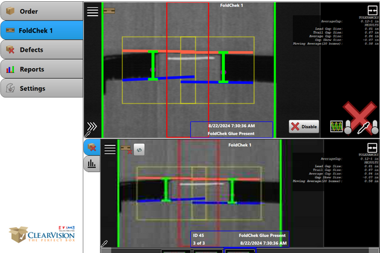Switch to the bar chart statistics tab

92,164
